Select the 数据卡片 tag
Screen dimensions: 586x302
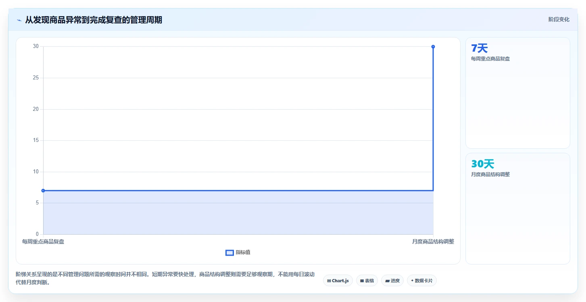422,281
